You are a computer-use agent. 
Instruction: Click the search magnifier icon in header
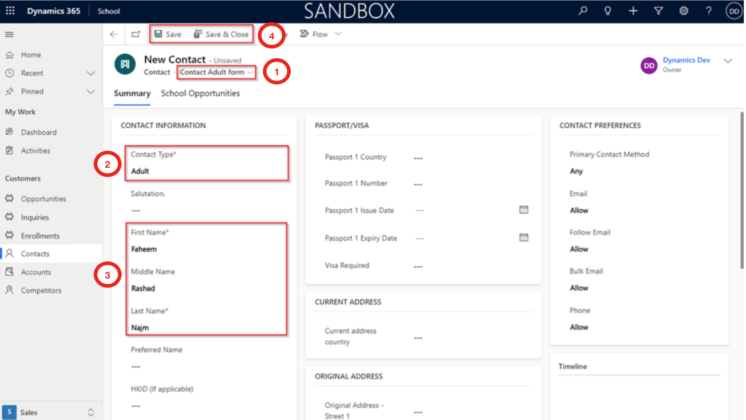[x=583, y=11]
